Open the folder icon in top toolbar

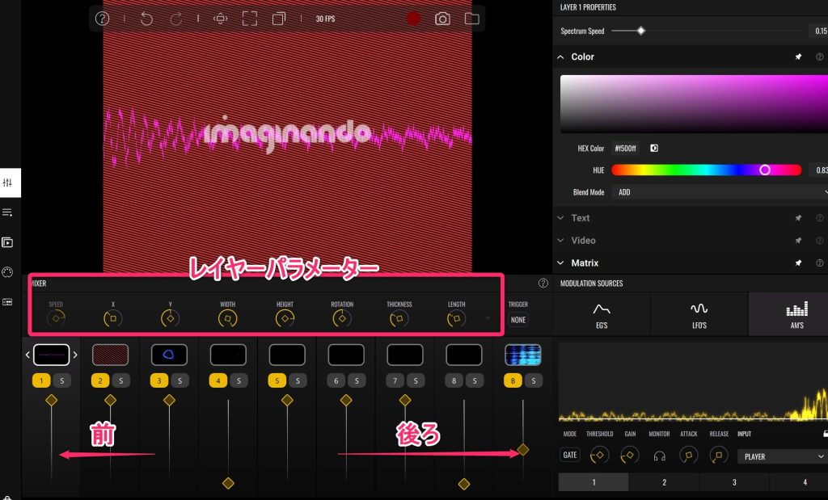[471, 19]
